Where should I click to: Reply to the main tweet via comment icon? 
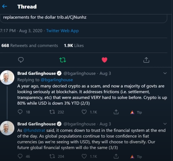(x=21, y=60)
